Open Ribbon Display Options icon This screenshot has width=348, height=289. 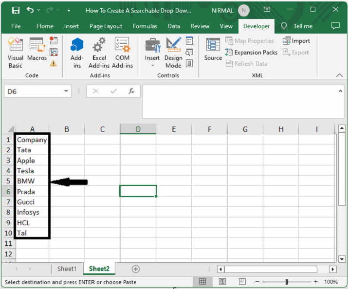[x=267, y=10]
